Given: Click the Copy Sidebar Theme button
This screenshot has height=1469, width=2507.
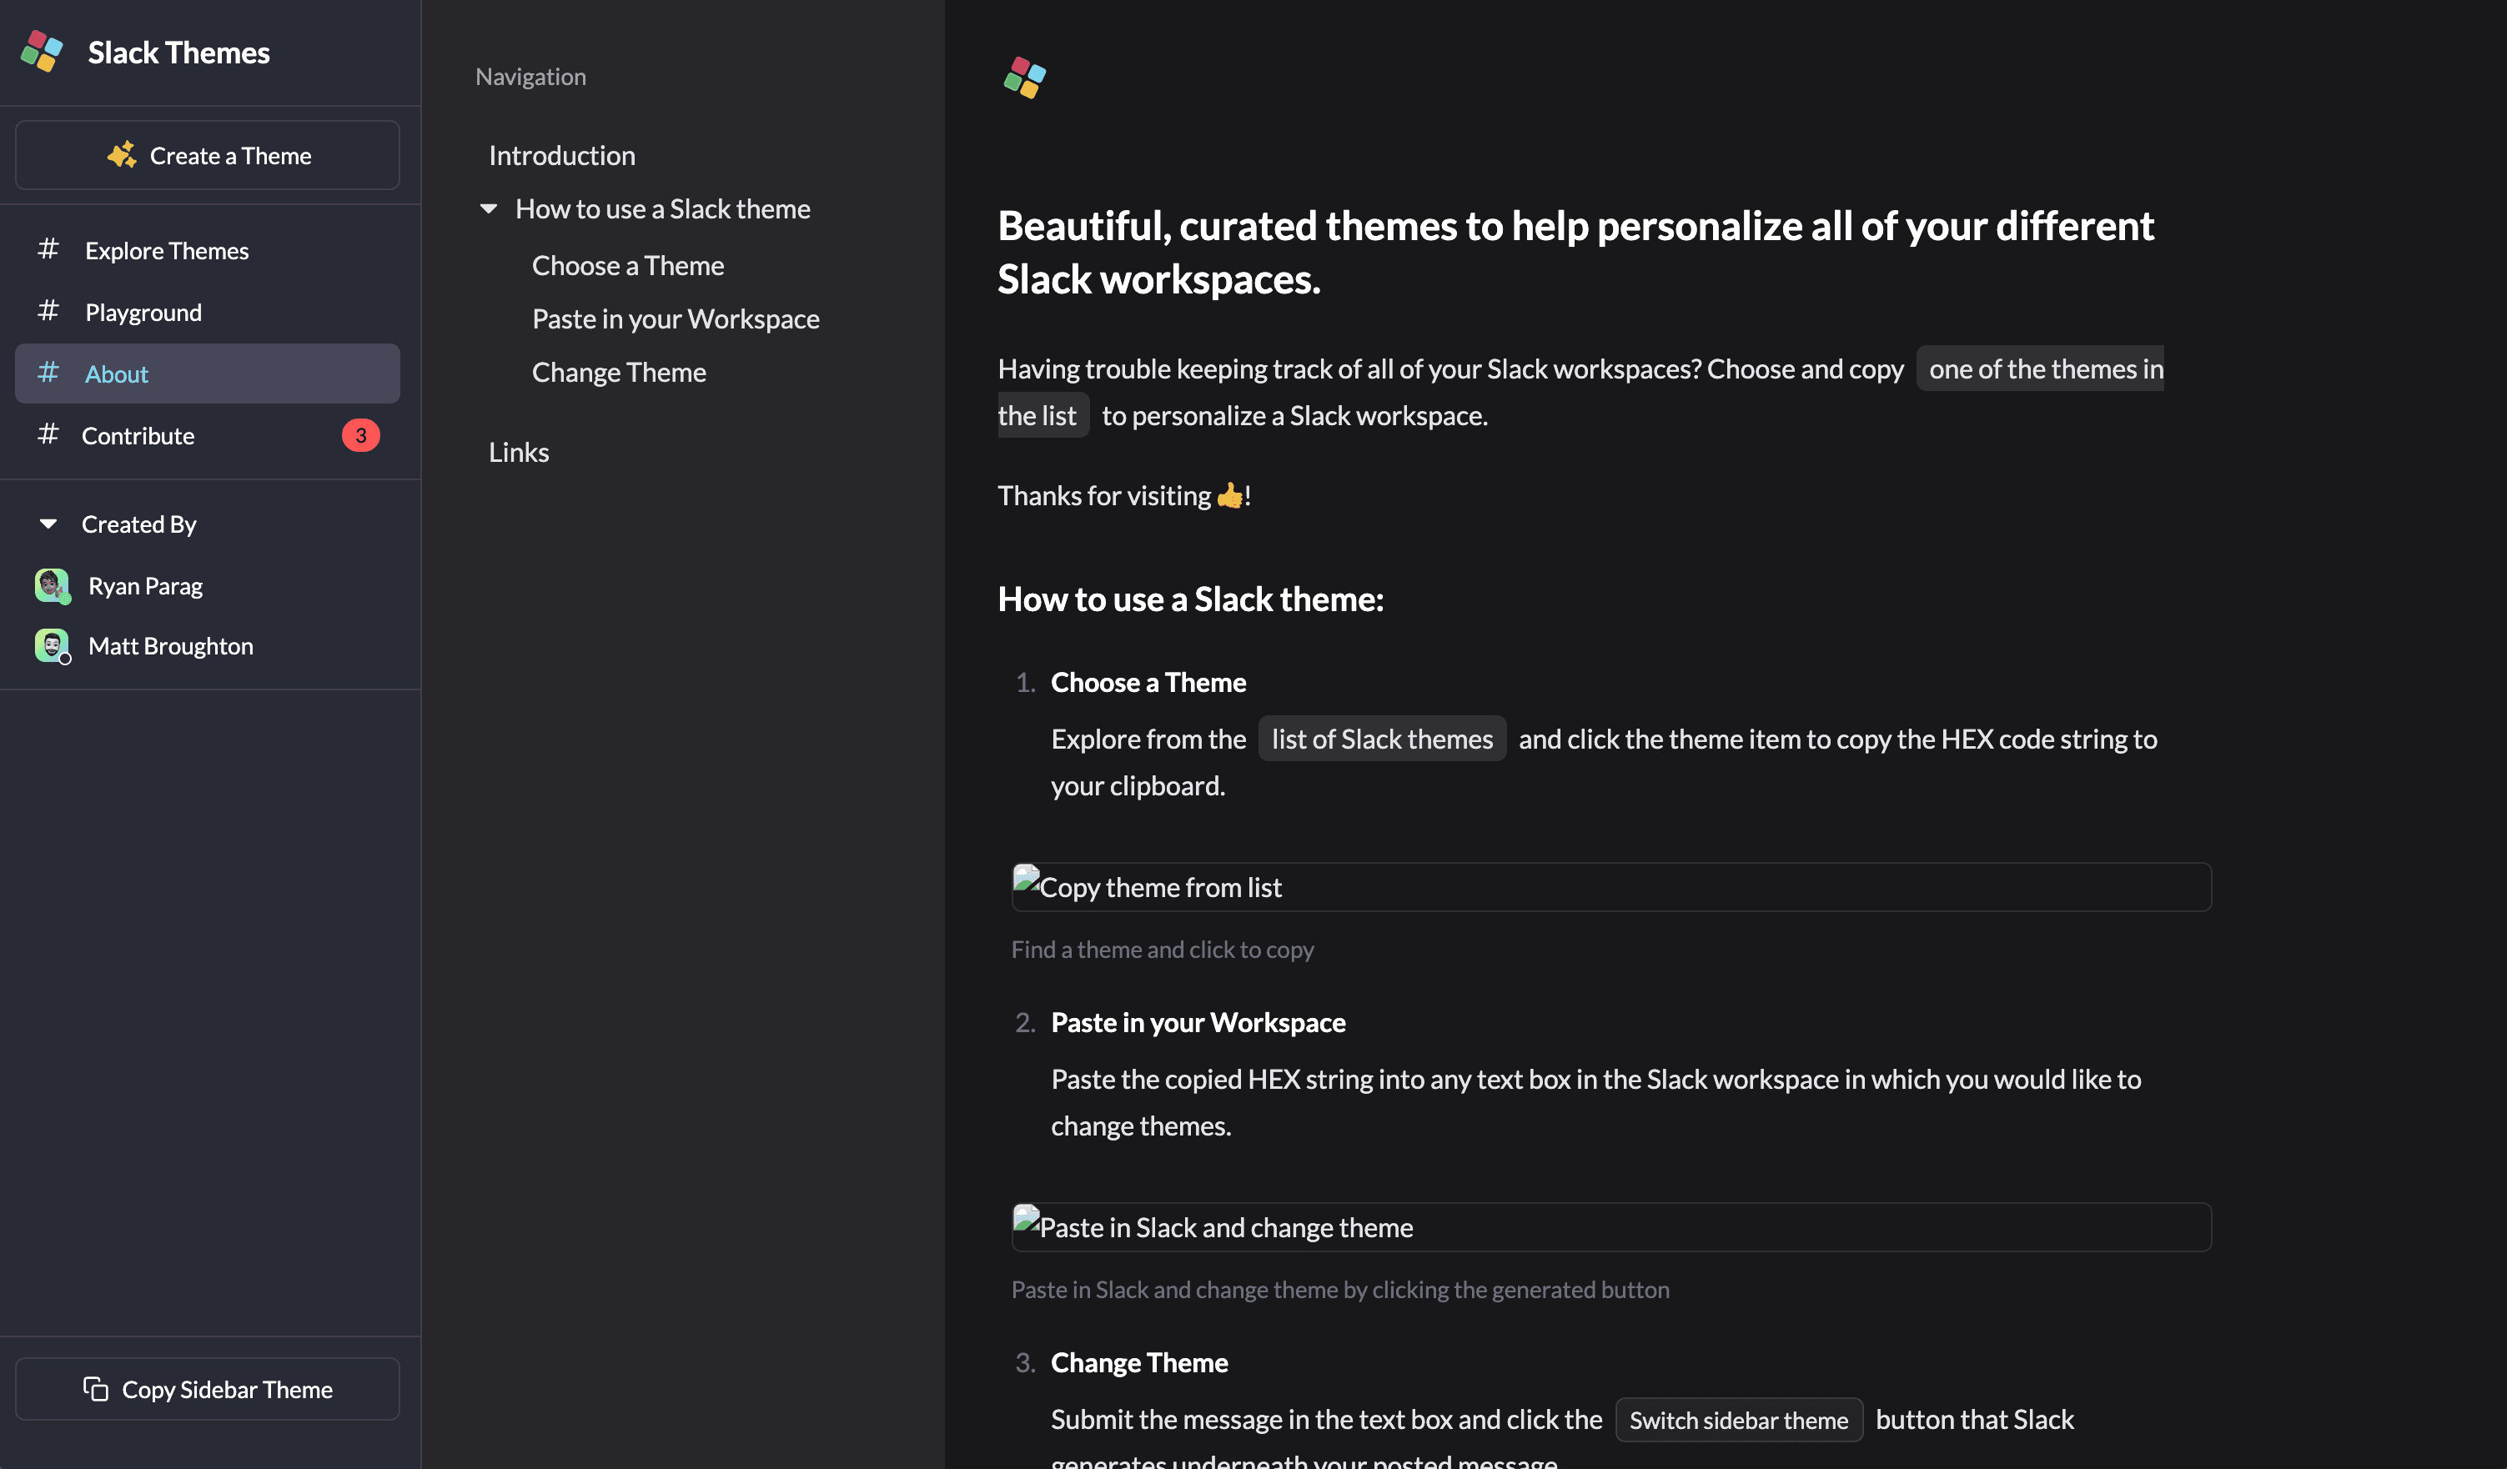Looking at the screenshot, I should click(208, 1388).
